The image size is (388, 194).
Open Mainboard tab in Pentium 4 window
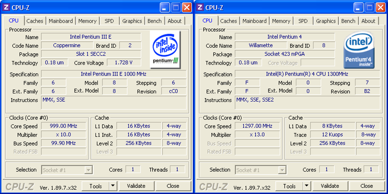pos(254,21)
